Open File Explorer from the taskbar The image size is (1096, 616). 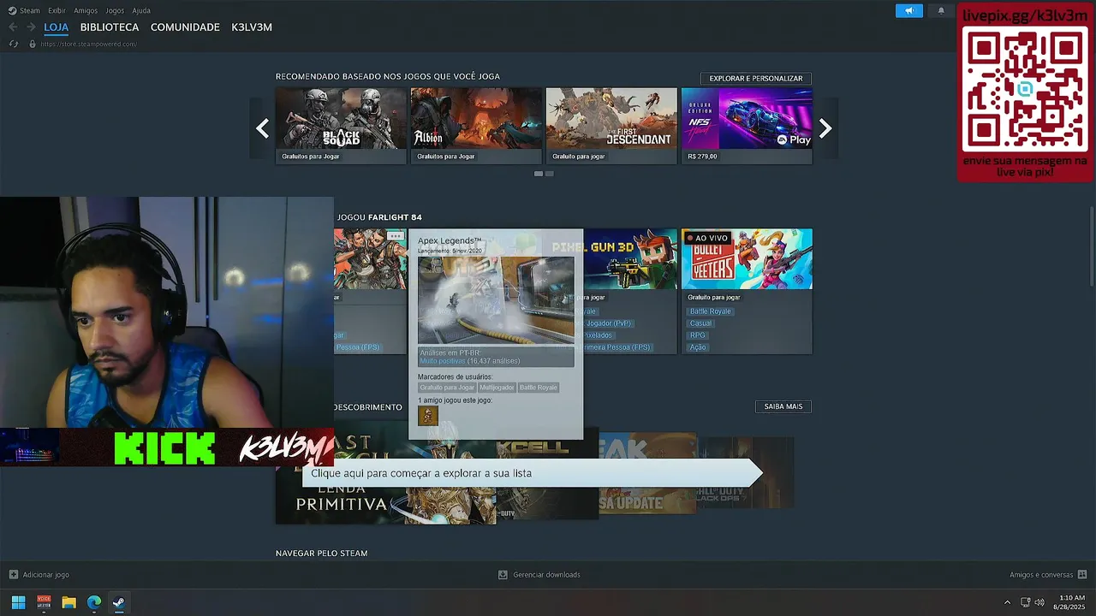click(x=68, y=602)
